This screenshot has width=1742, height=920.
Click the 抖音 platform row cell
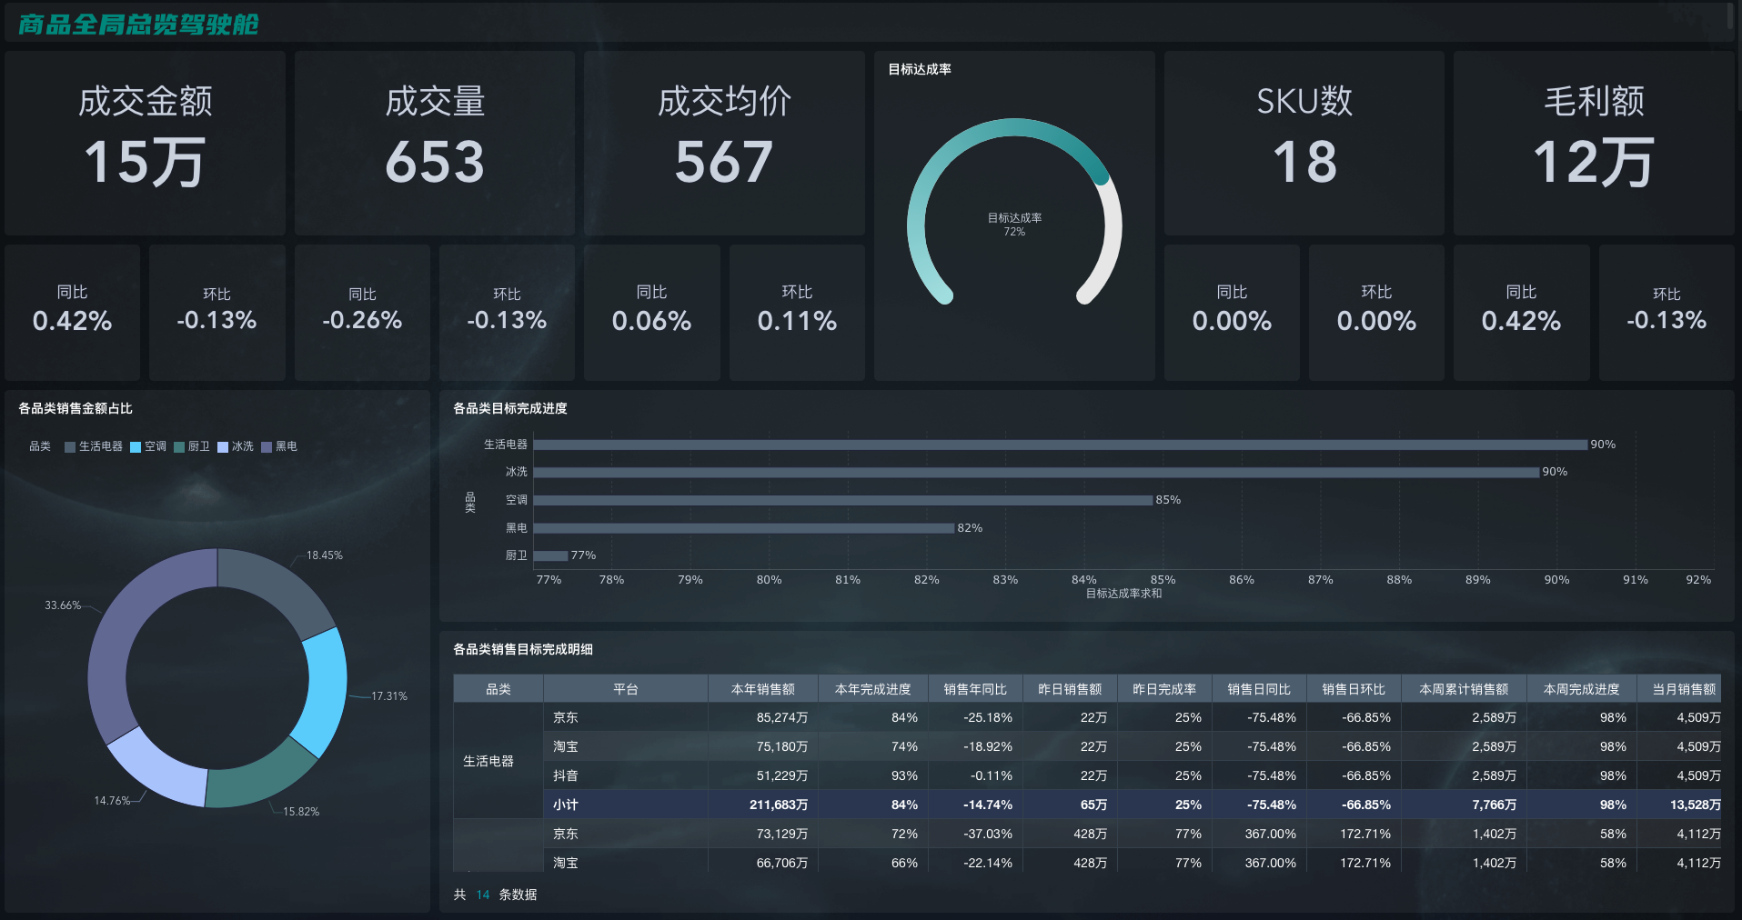tap(566, 775)
